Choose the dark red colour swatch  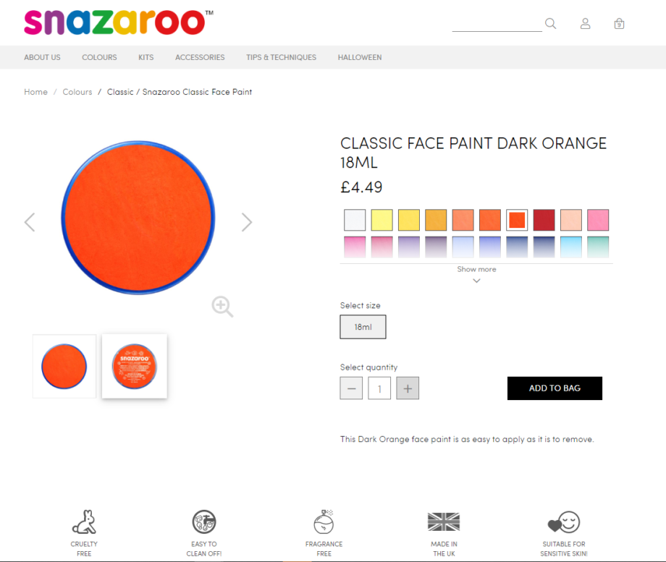[544, 220]
